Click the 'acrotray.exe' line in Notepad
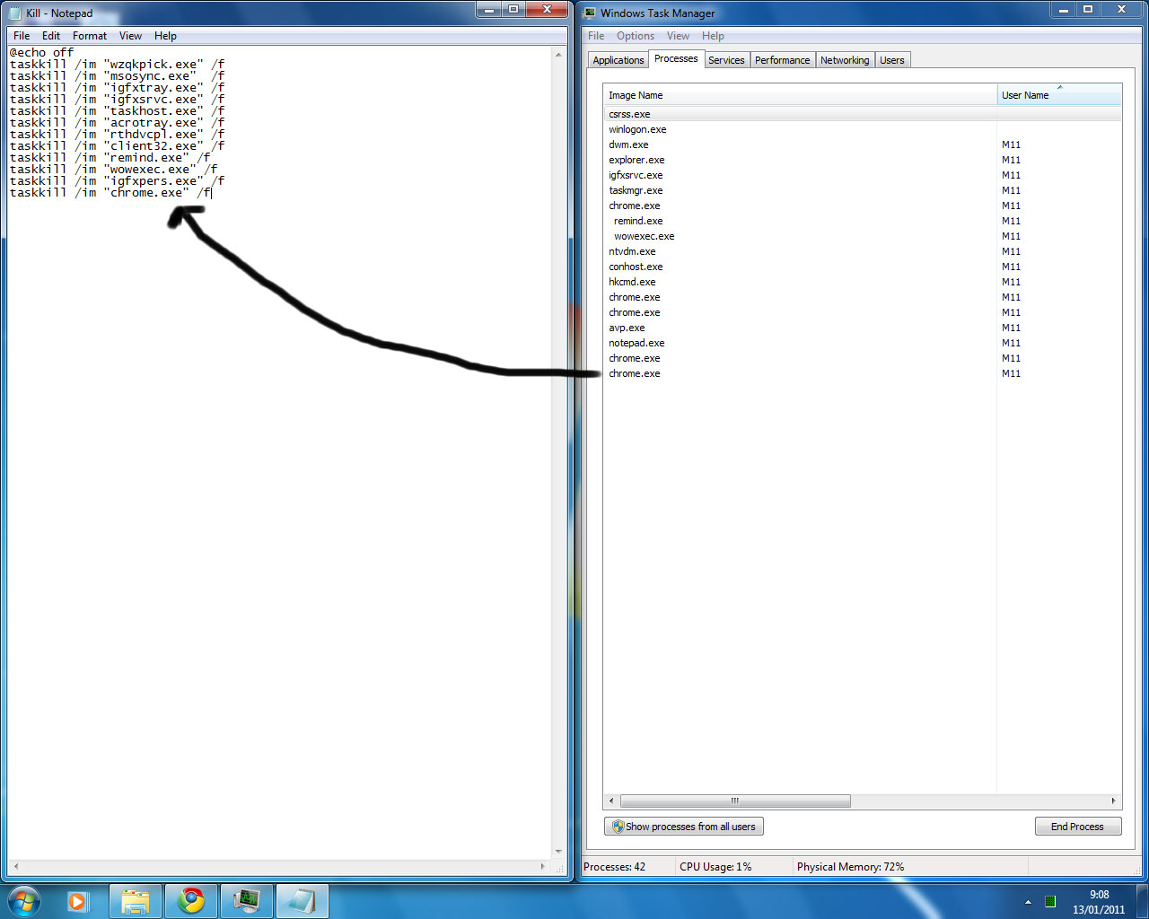Image resolution: width=1149 pixels, height=919 pixels. click(117, 123)
